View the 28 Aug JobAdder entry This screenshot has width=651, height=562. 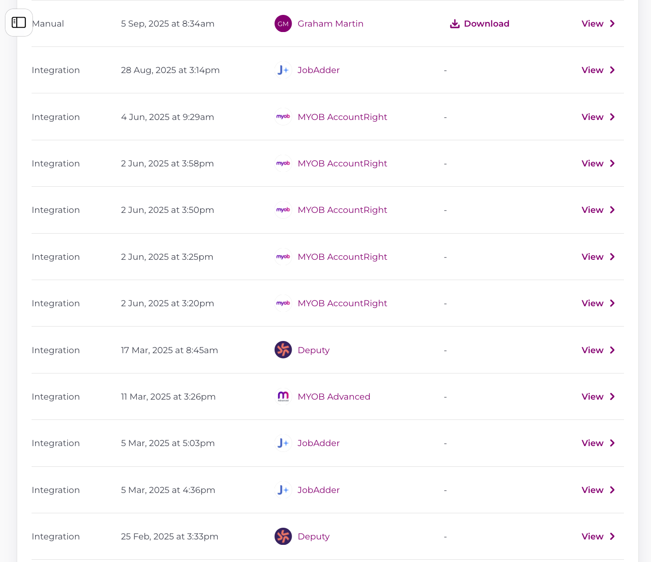click(x=592, y=70)
